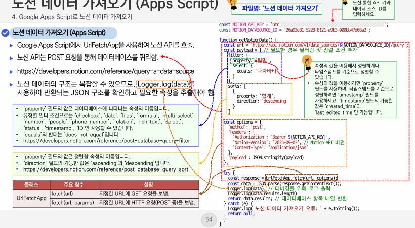Click the 'Logger.log(data.results.length)' code line
This screenshot has width=415, height=228.
point(262,193)
